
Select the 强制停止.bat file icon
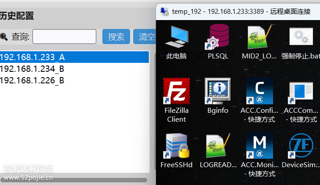tap(301, 37)
